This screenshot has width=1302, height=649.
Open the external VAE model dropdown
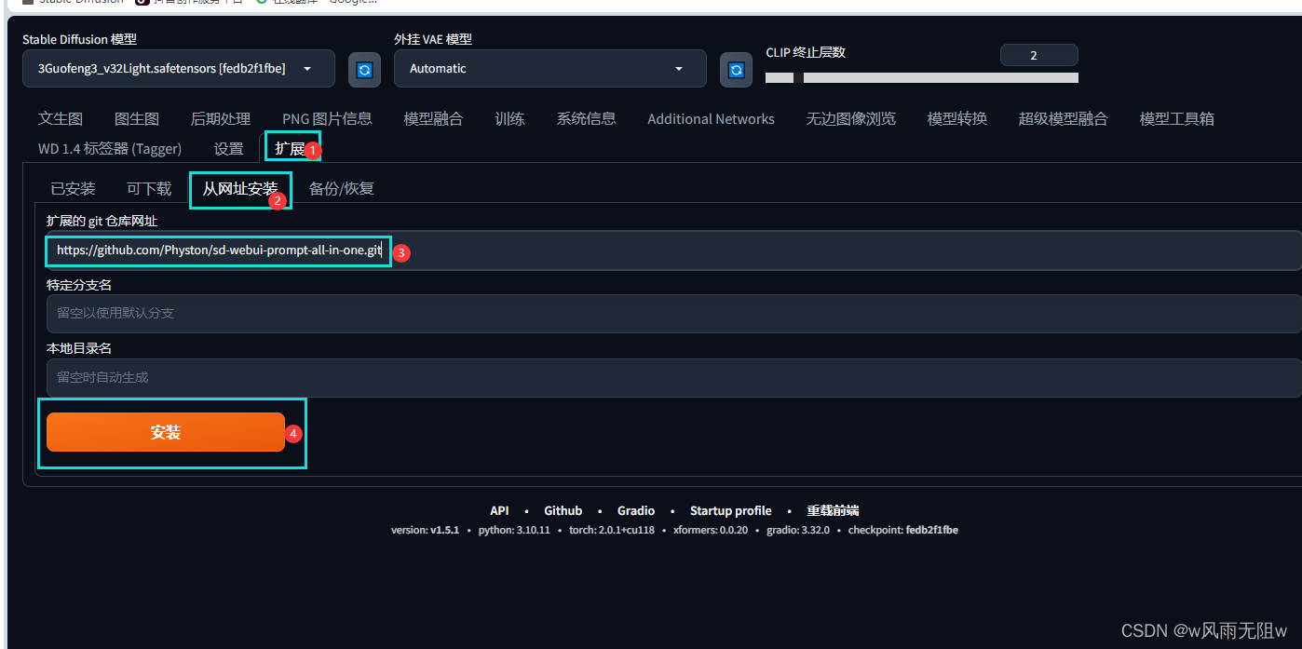coord(550,68)
